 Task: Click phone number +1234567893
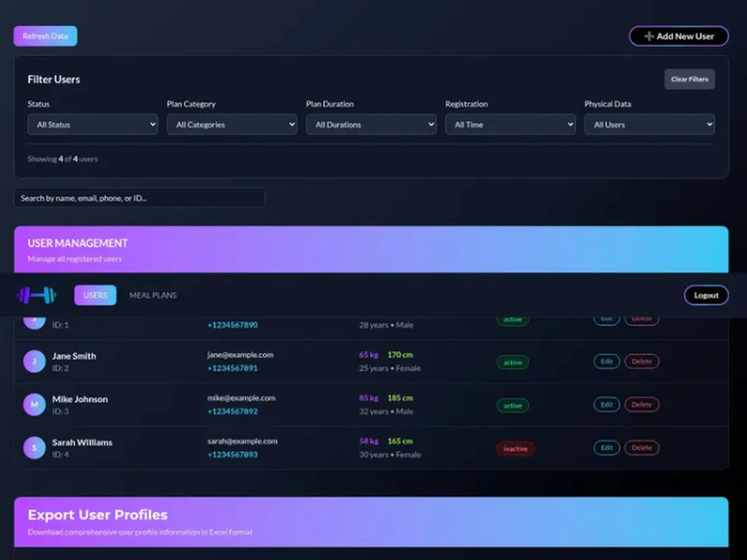coord(232,455)
